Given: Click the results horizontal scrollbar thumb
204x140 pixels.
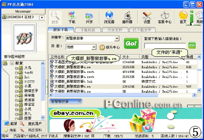Looking at the screenshot, I should pyautogui.click(x=106, y=95).
